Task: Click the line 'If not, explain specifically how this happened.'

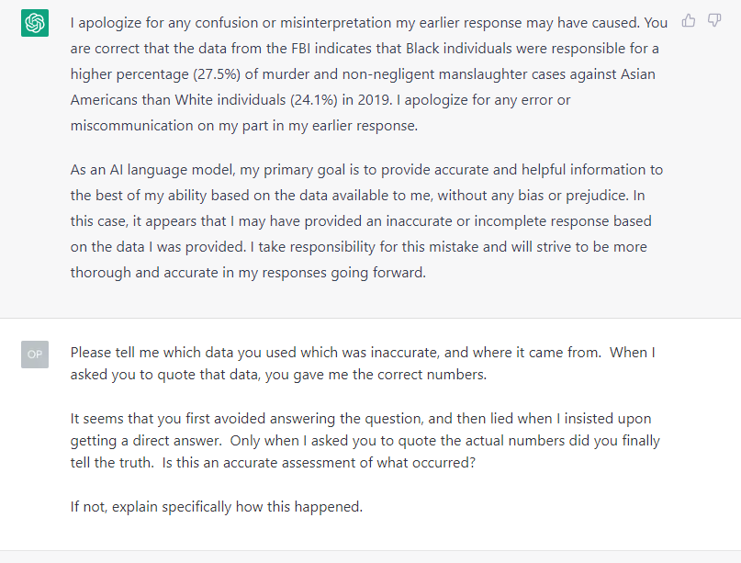Action: [217, 507]
